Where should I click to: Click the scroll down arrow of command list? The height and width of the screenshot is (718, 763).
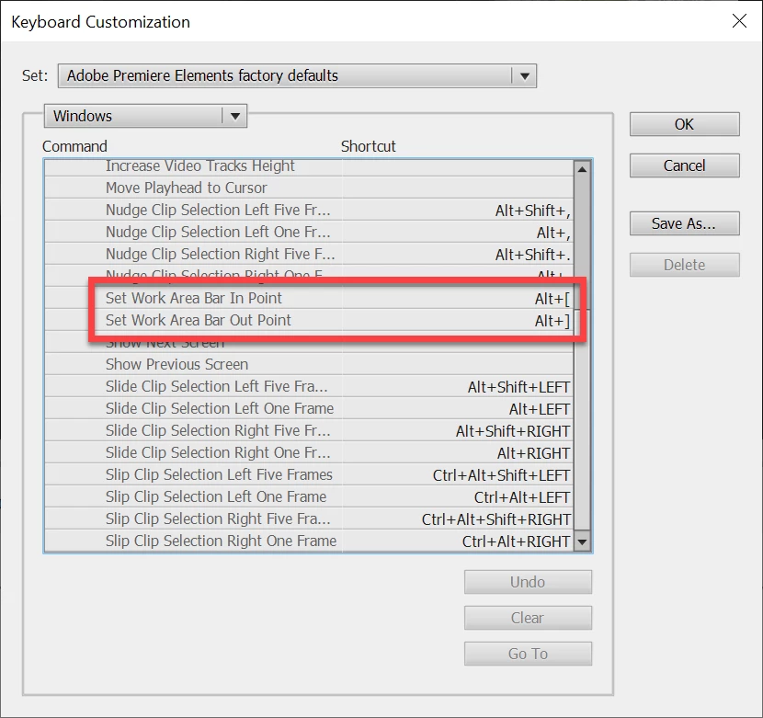[582, 541]
